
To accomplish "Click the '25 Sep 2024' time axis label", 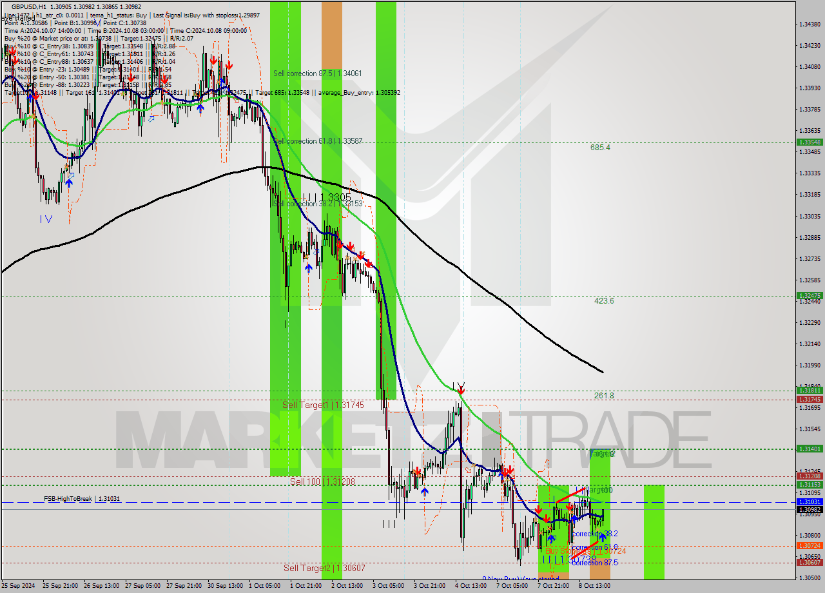I will tap(18, 586).
